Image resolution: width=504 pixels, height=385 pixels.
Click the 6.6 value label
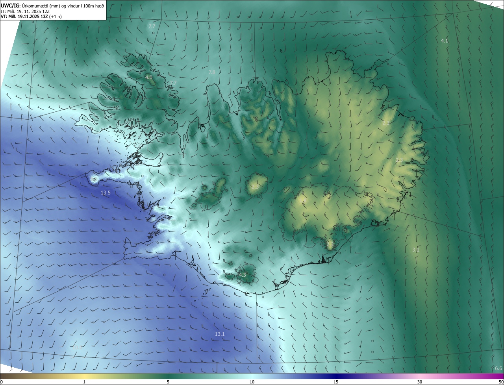(498, 368)
